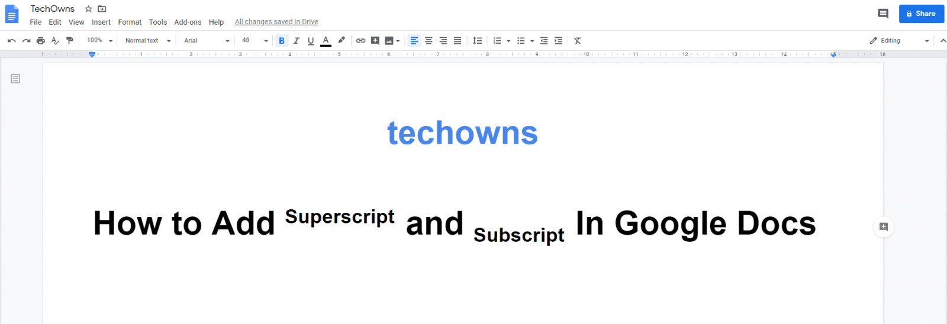Click the word 'Subscript' in the document
The image size is (947, 324).
(519, 235)
